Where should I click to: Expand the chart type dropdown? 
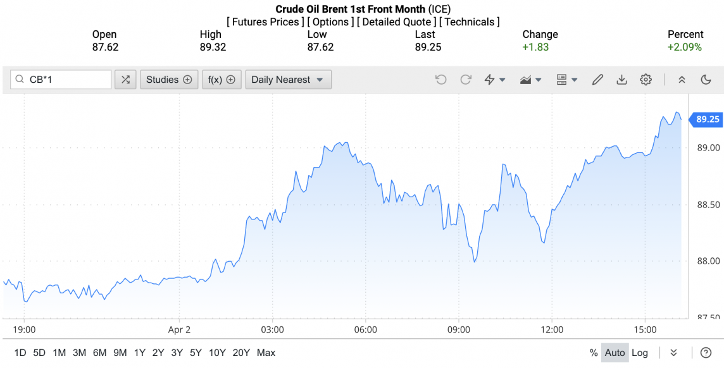[530, 80]
